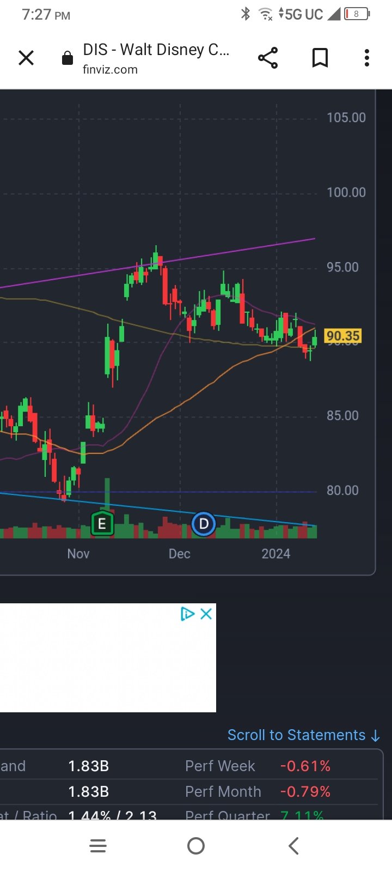Open Android recent apps button
This screenshot has width=392, height=872.
click(x=98, y=846)
